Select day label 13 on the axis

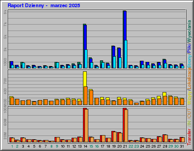(80, 146)
